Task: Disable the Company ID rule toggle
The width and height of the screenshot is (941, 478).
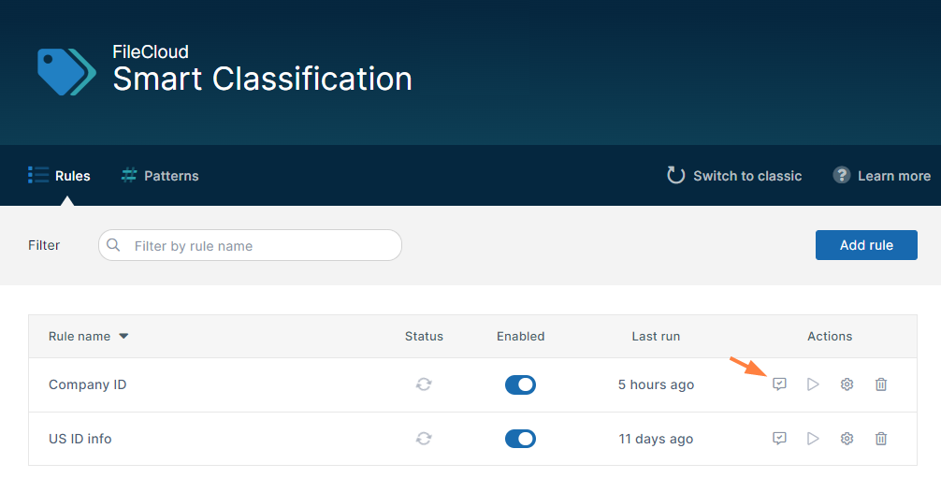Action: [520, 384]
